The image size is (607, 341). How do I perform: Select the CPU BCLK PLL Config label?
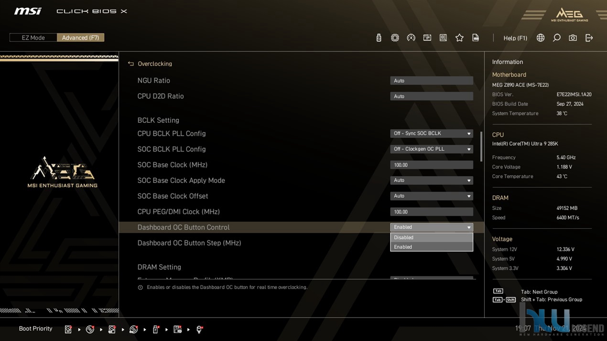coord(172,134)
